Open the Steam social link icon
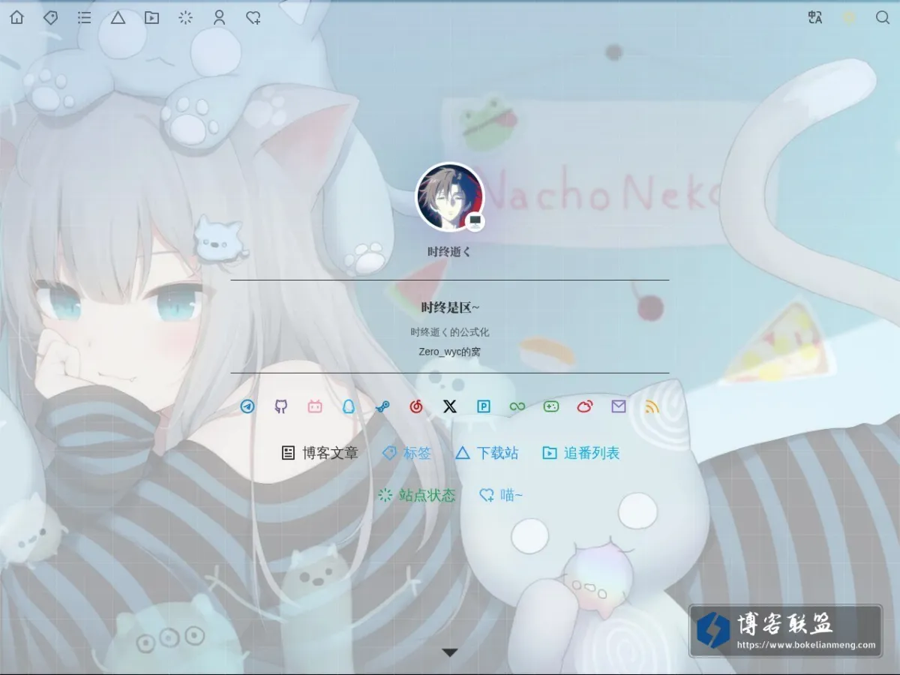The height and width of the screenshot is (675, 900). 382,406
